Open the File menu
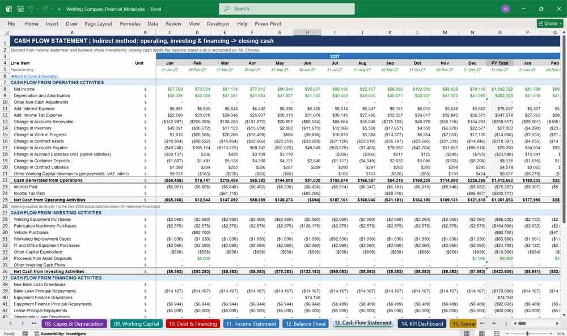 click(11, 23)
